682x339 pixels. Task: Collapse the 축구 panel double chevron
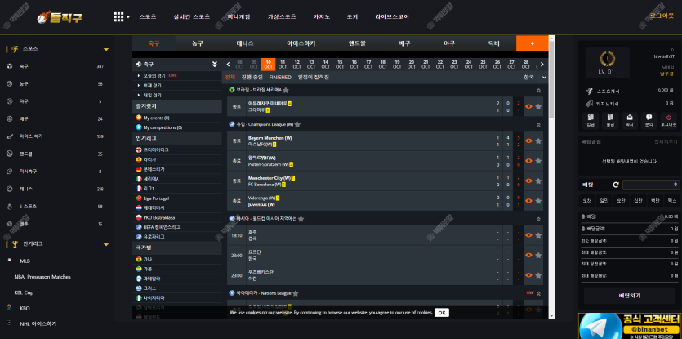pyautogui.click(x=215, y=64)
